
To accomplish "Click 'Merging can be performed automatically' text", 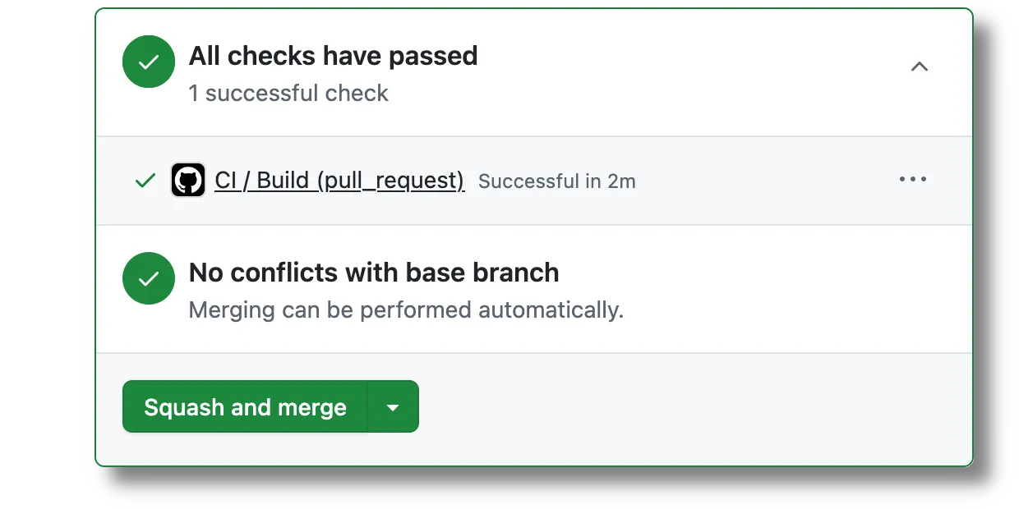I will pyautogui.click(x=406, y=310).
